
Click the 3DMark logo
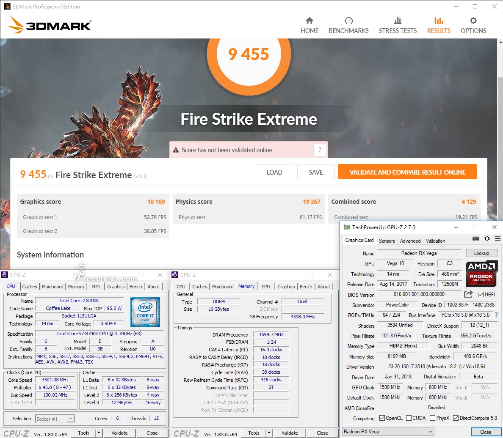pyautogui.click(x=50, y=25)
